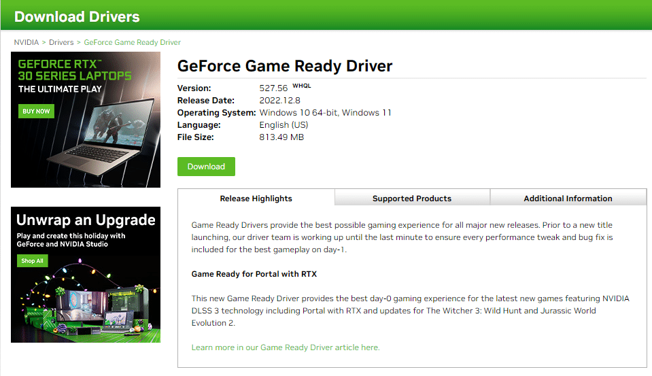652x376 pixels.
Task: Click the Download Drivers page header
Action: (x=77, y=16)
